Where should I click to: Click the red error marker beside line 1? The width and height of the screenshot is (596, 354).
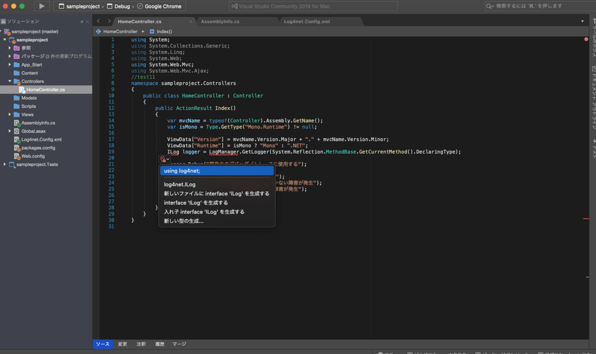587,38
